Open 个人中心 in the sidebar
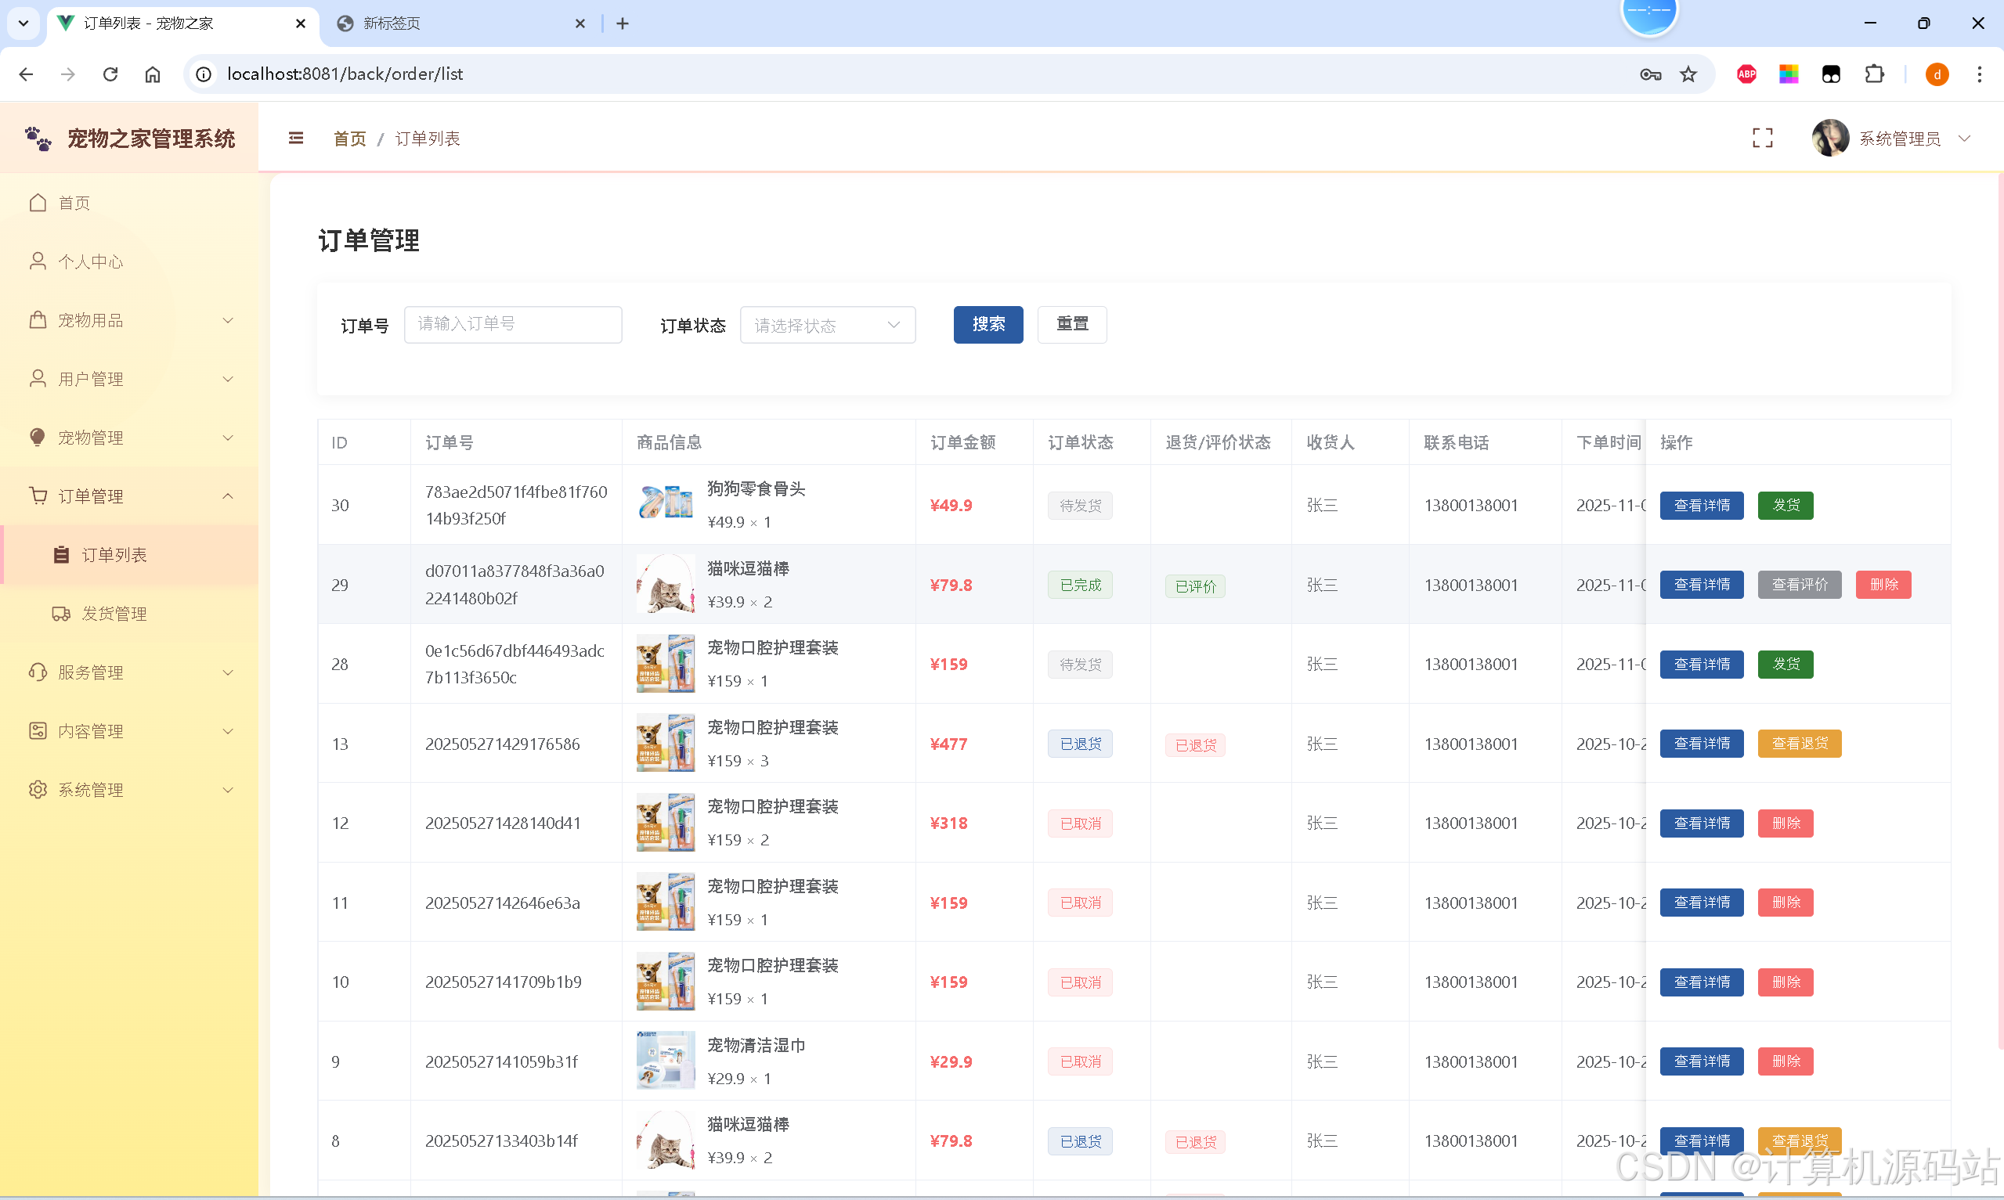This screenshot has width=2004, height=1200. pos(129,261)
